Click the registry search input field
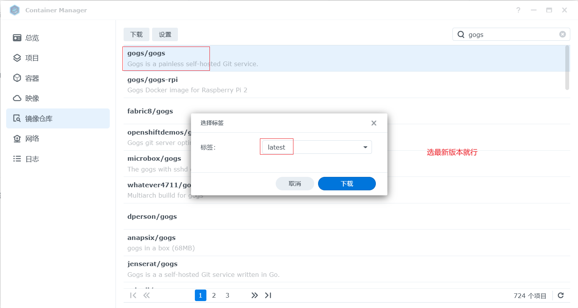This screenshot has height=308, width=578. [x=511, y=34]
